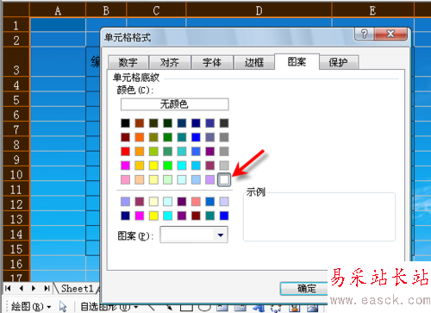Pick the pale light green pastel swatch
The height and width of the screenshot is (313, 431).
pyautogui.click(x=167, y=180)
